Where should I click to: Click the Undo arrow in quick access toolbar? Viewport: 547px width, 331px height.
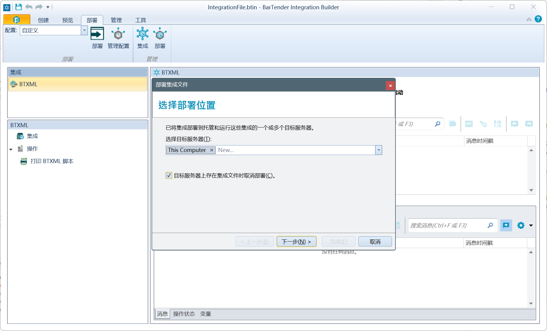click(x=29, y=7)
